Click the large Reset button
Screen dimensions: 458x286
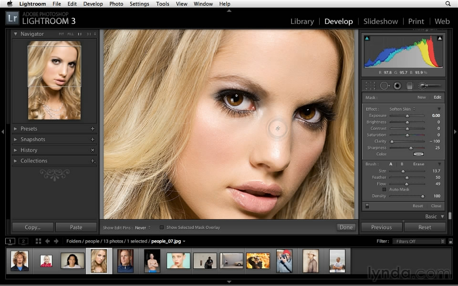tap(425, 227)
